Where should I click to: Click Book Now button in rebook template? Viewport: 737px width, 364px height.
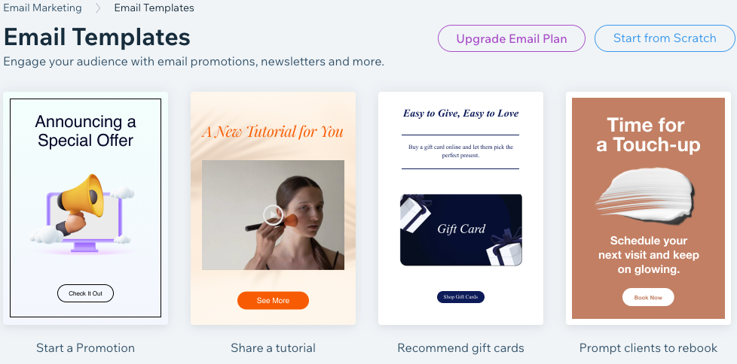[x=648, y=297]
